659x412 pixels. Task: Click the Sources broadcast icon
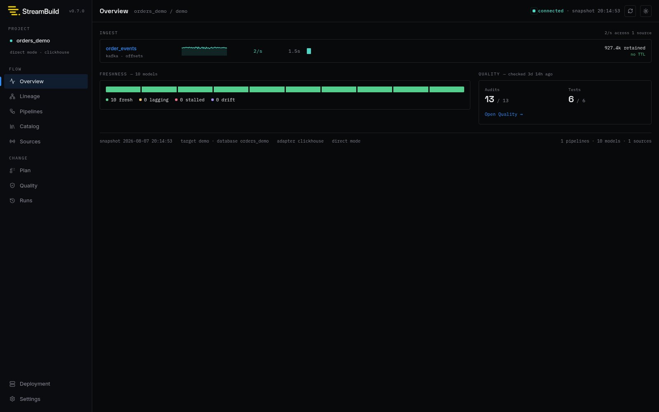[12, 142]
